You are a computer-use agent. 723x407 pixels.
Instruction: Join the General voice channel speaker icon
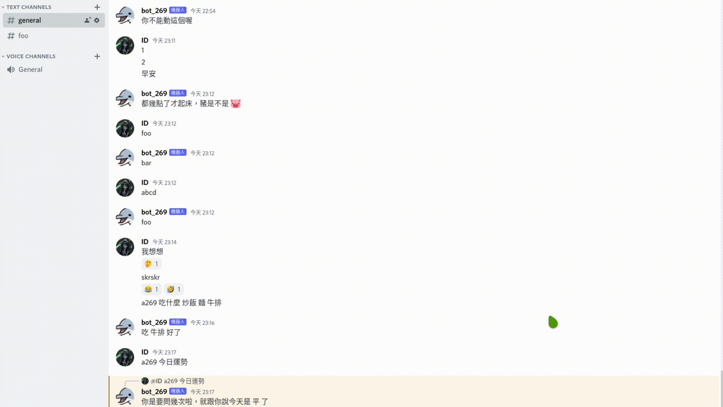pyautogui.click(x=11, y=69)
